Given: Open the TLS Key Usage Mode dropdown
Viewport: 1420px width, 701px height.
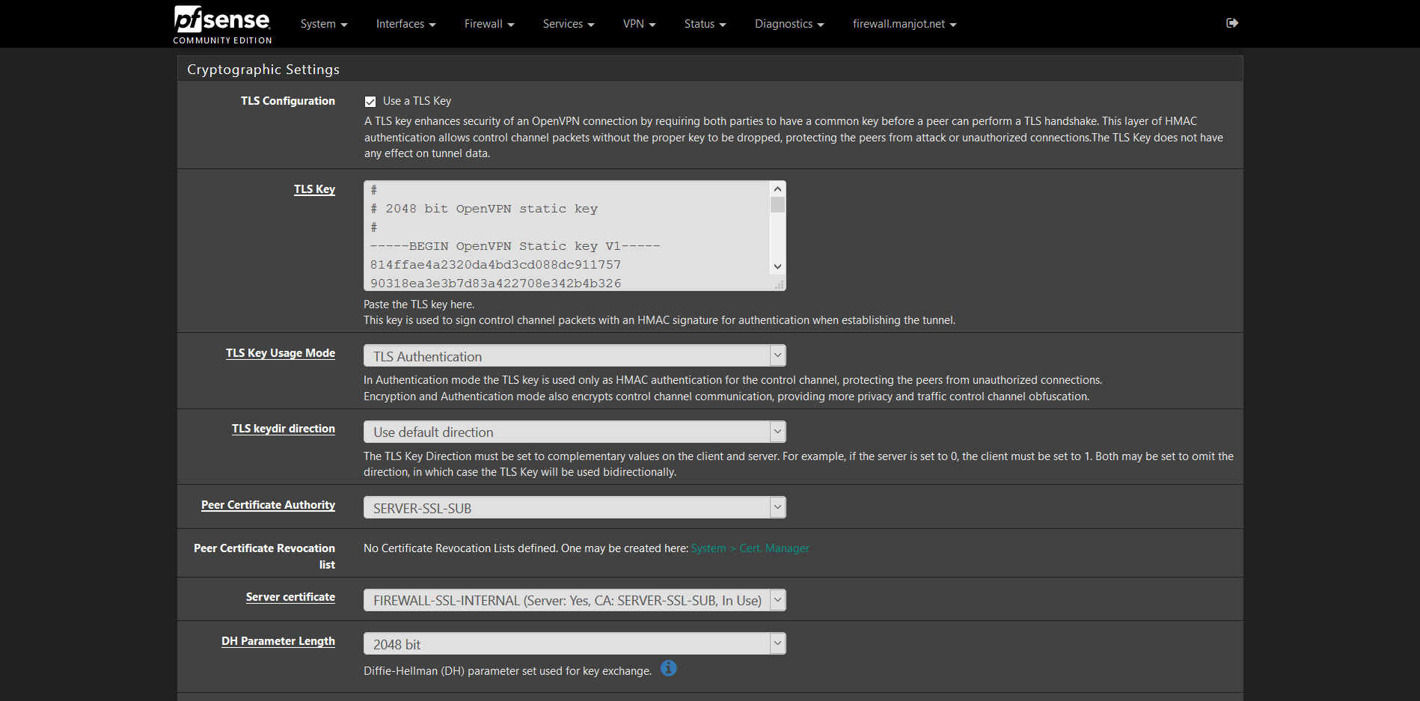Looking at the screenshot, I should [575, 356].
